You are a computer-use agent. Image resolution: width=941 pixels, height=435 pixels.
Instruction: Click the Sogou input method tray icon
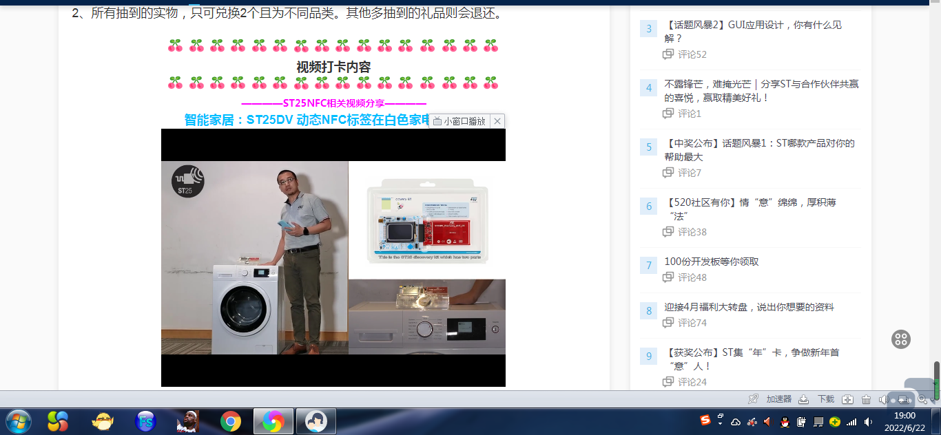point(705,421)
